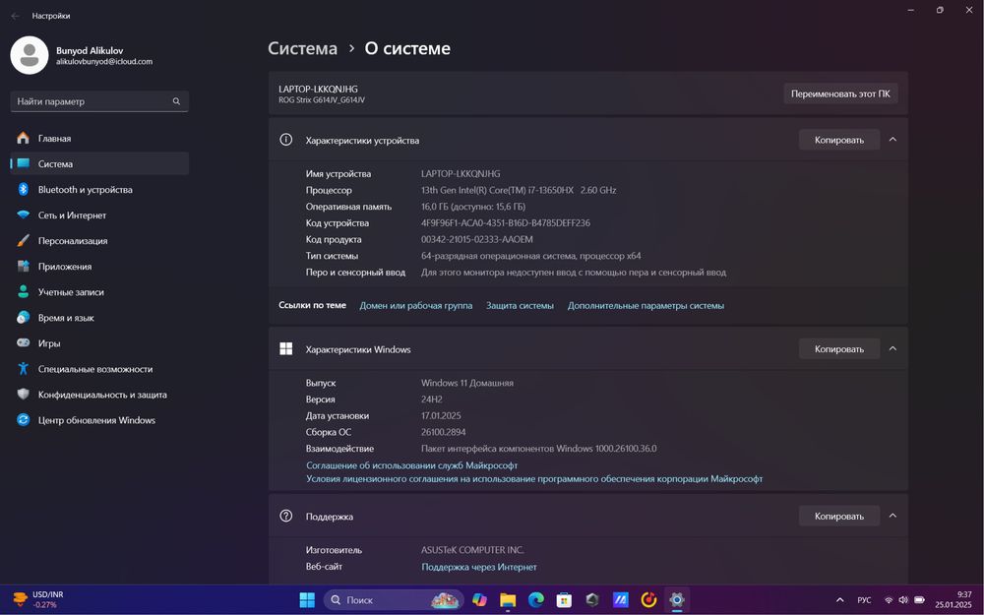The image size is (984, 615).
Task: Click device ID 4F9F96F1-ACA0-4351-B16D-B4785DEFF236
Action: [505, 222]
